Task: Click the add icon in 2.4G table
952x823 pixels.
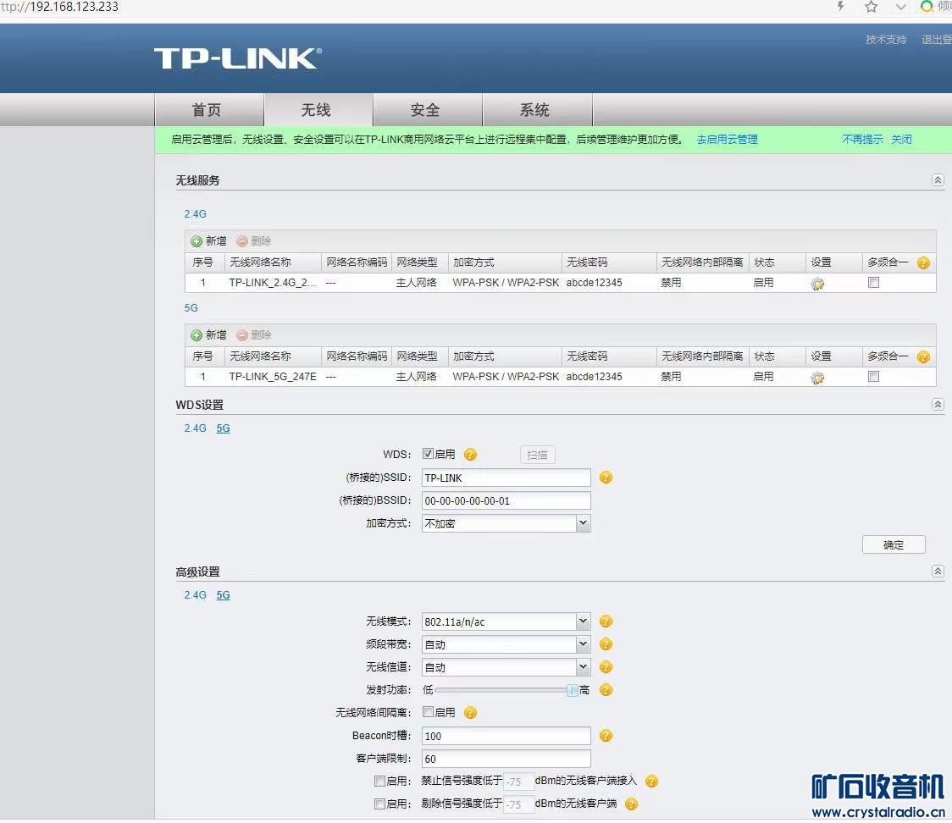Action: pos(196,241)
